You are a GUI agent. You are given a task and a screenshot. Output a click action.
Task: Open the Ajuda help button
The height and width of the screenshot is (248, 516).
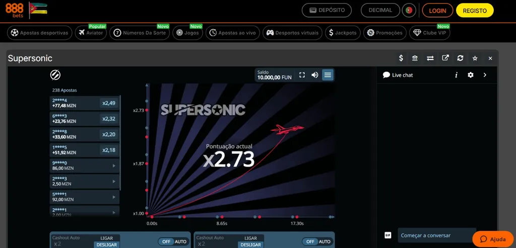[493, 239]
